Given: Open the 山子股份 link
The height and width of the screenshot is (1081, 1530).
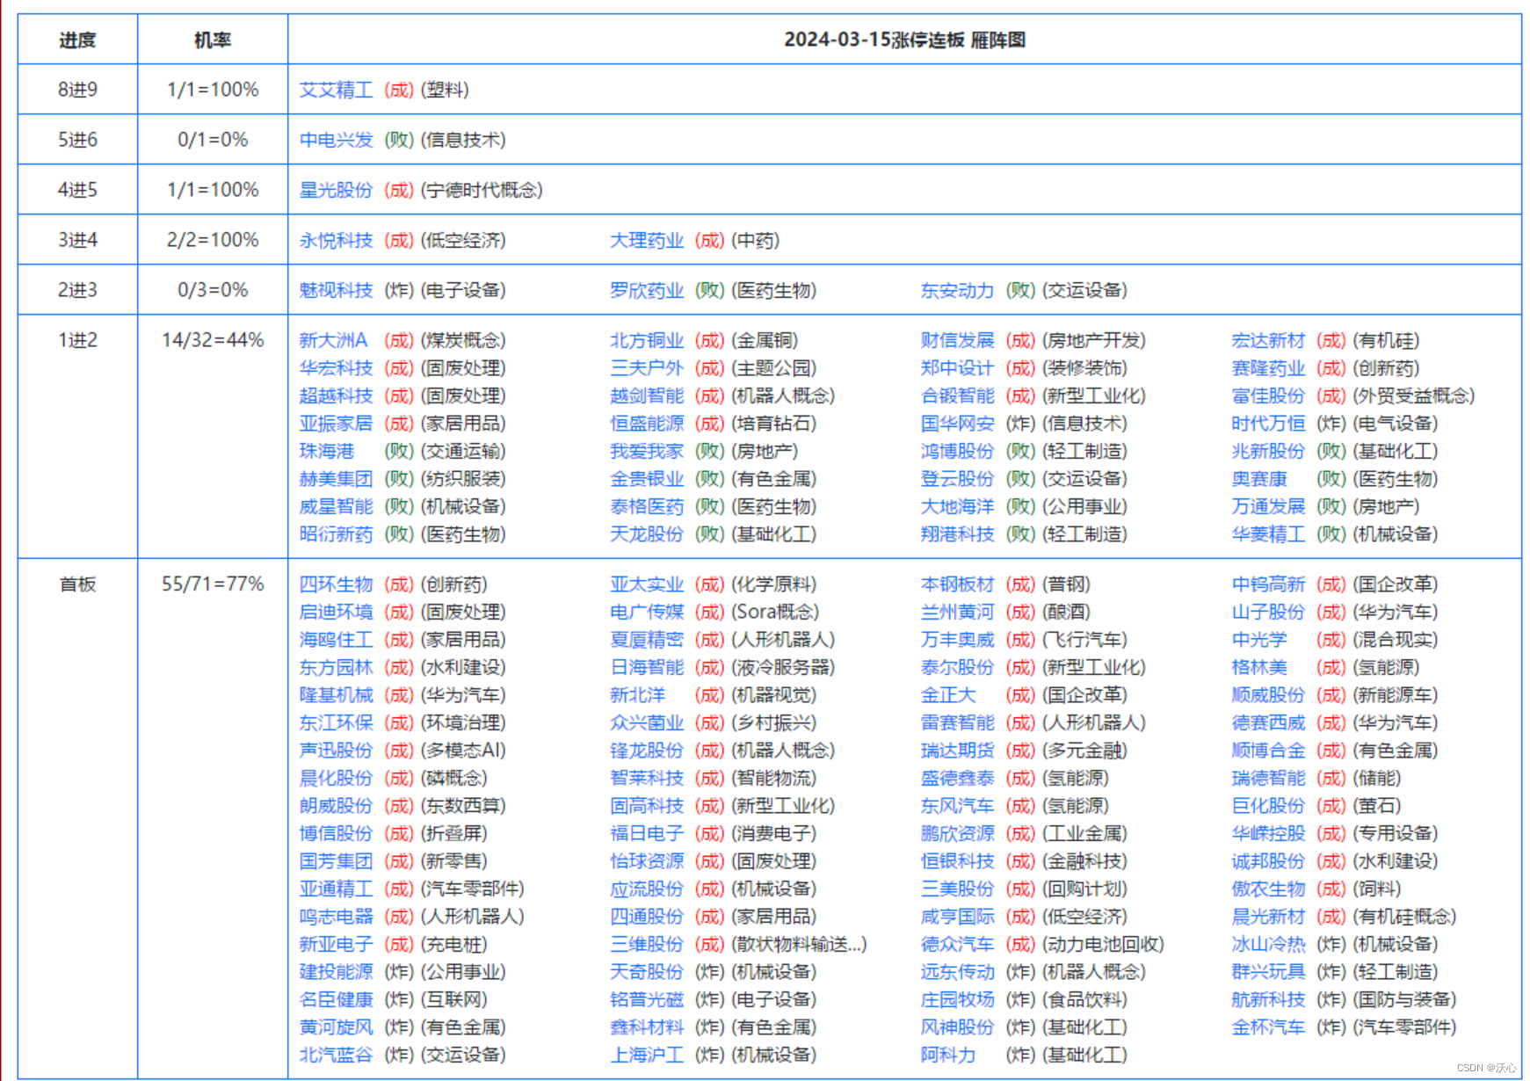Looking at the screenshot, I should click(1268, 612).
